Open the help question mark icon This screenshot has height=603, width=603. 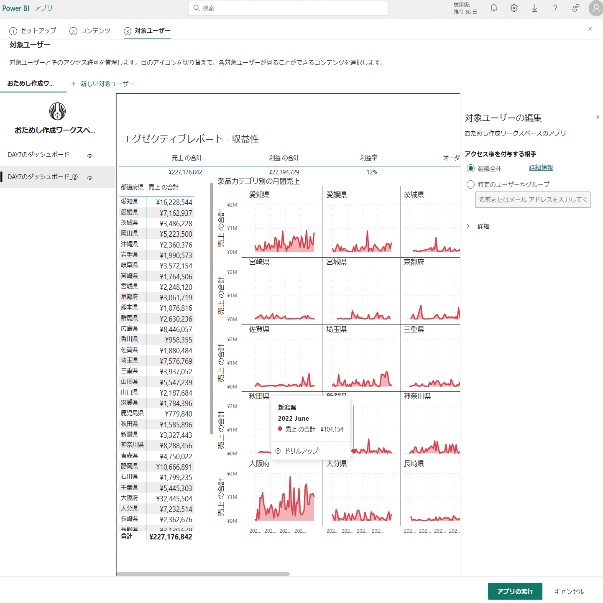555,8
